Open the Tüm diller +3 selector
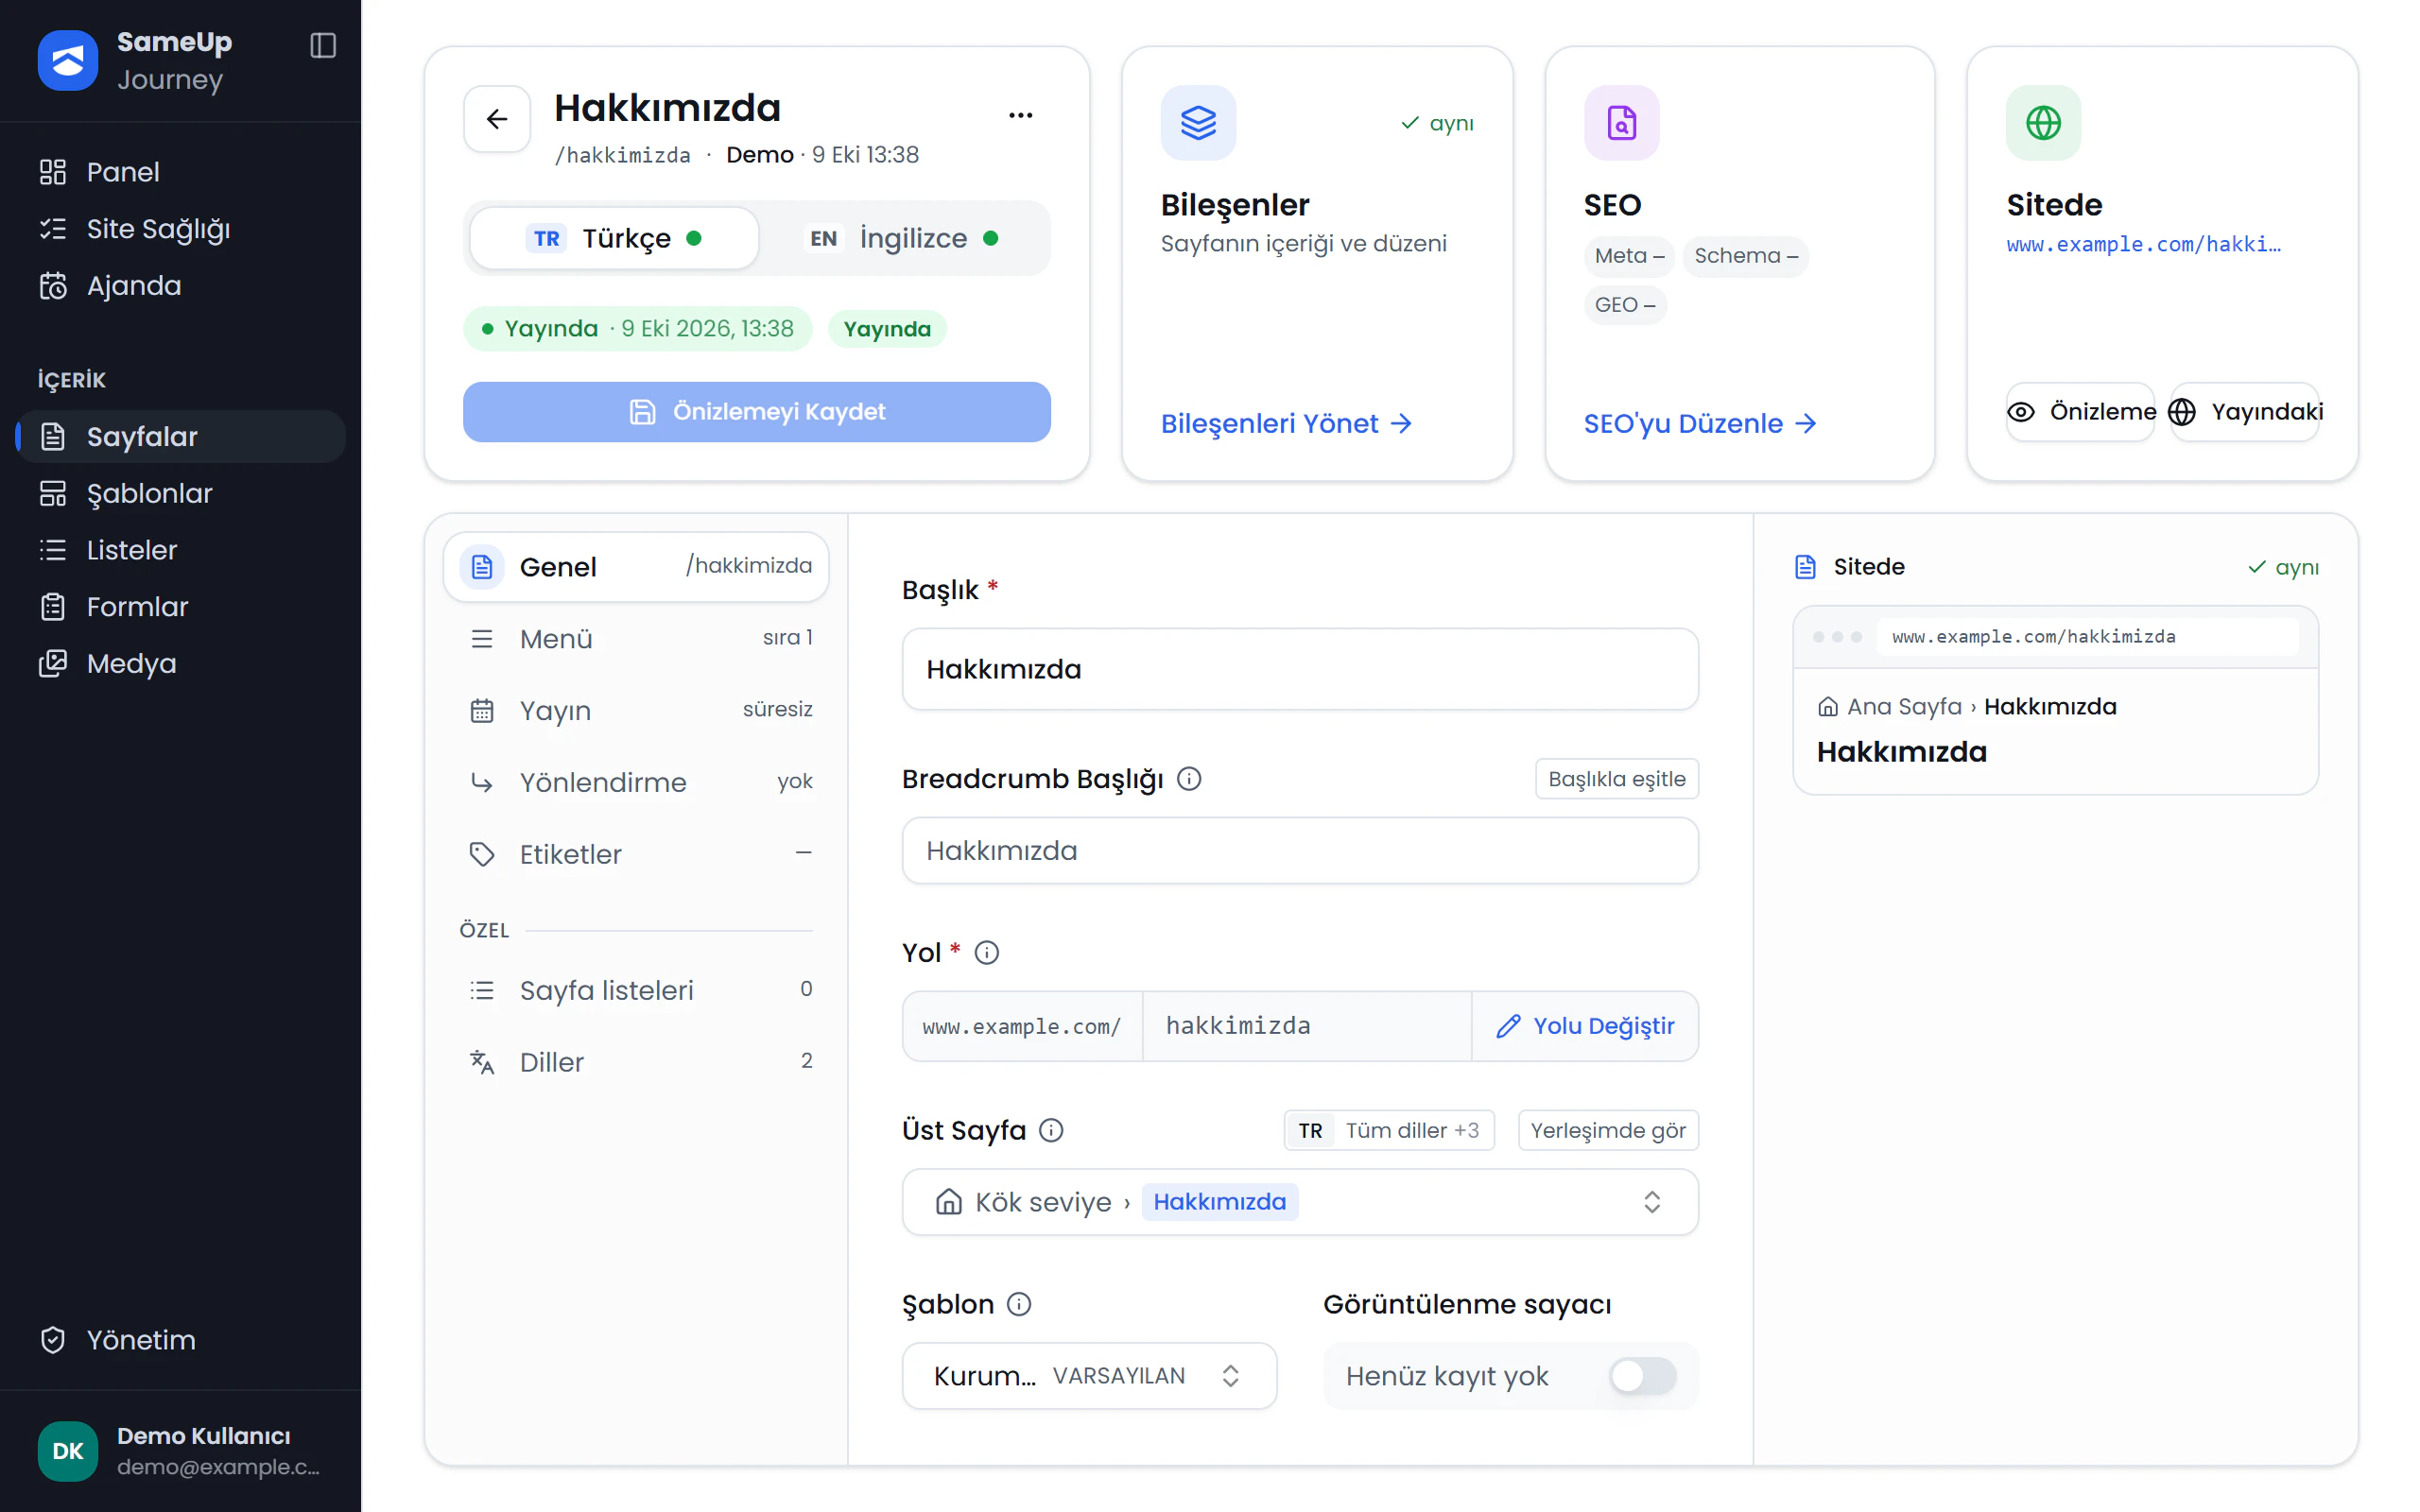The width and height of the screenshot is (2420, 1512). pyautogui.click(x=1389, y=1130)
